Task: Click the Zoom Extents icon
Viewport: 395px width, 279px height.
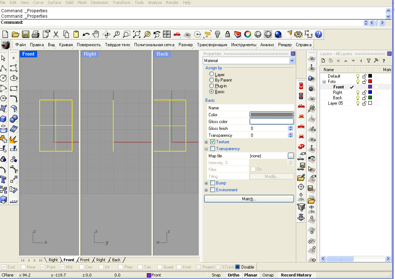Action: [137, 34]
